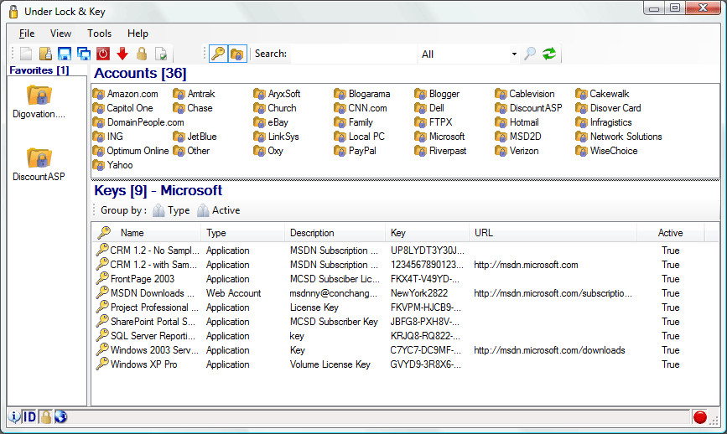
Task: Toggle the accounts folder view button
Action: tap(237, 54)
